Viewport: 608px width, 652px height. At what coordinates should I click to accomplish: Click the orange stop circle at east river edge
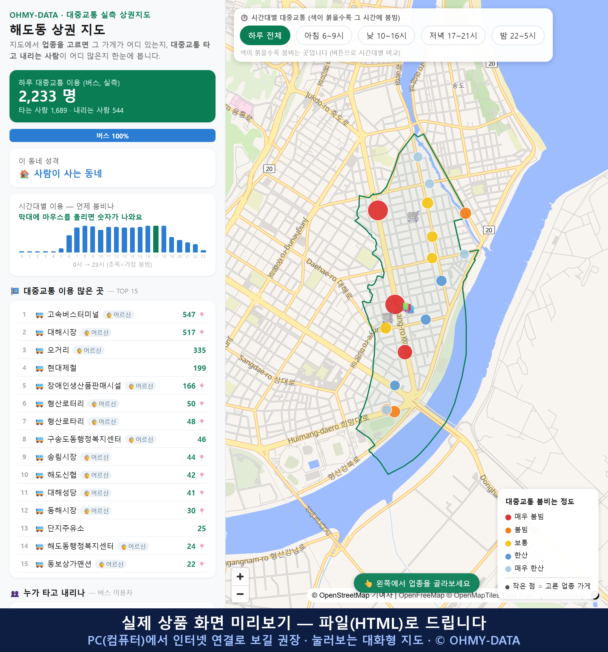465,213
